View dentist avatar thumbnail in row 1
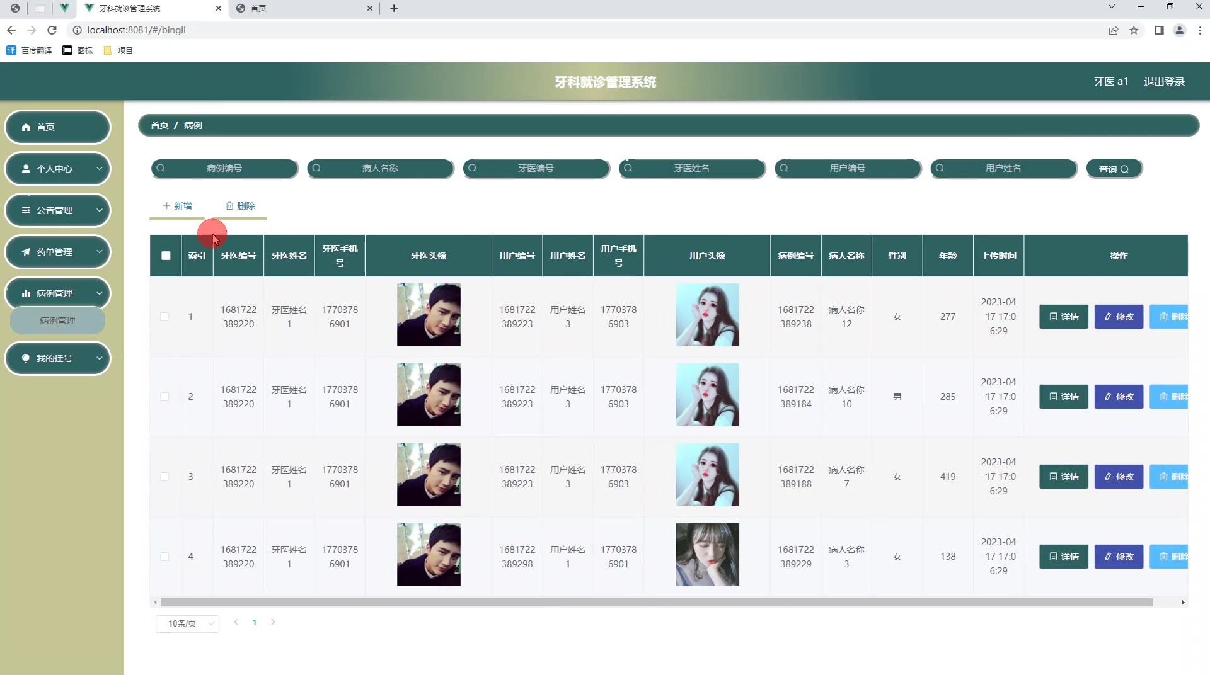 tap(429, 315)
